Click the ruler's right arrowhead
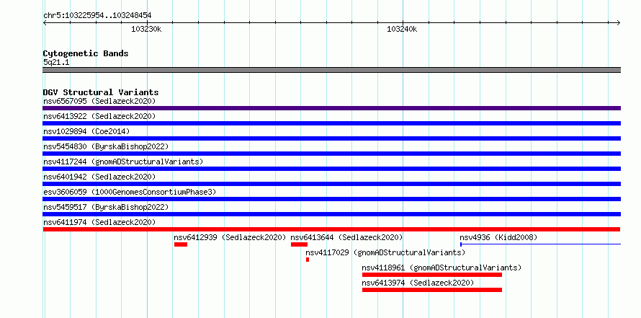Image resolution: width=641 pixels, height=318 pixels. click(619, 22)
